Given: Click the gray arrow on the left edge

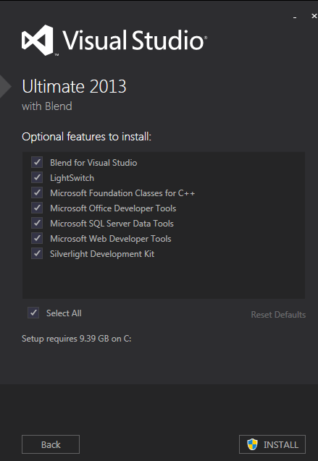Looking at the screenshot, I should [x=5, y=86].
